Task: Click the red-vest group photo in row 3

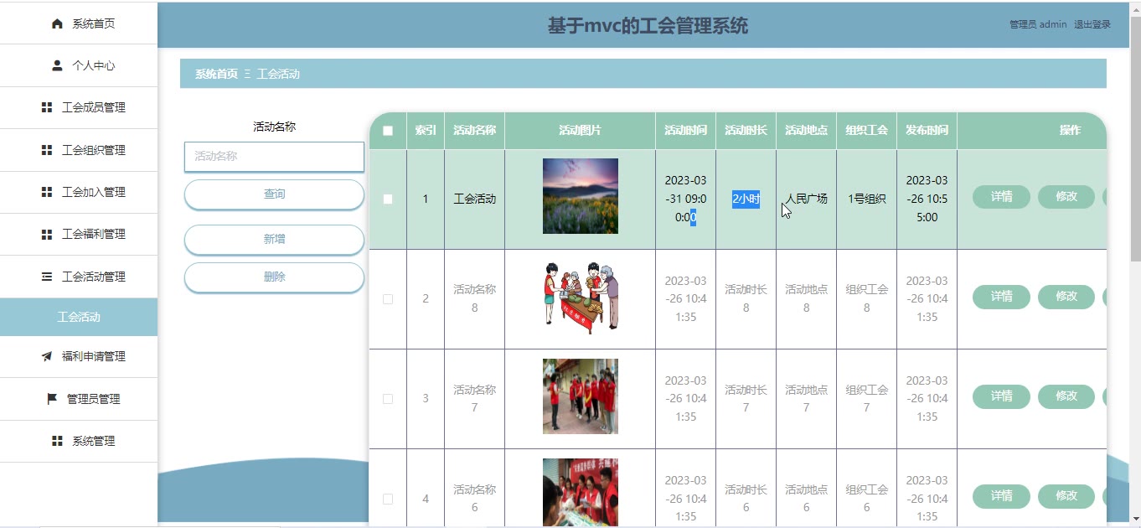Action: point(581,396)
